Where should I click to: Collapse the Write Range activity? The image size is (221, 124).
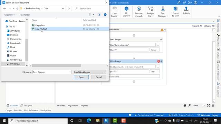point(161,61)
